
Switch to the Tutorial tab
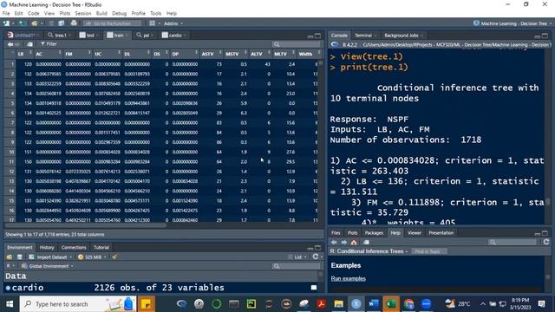(101, 247)
